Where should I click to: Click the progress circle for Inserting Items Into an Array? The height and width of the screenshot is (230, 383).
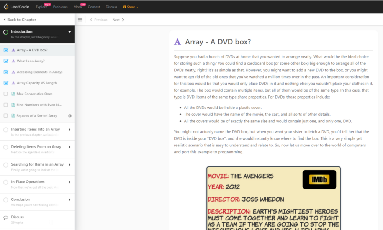pos(6,130)
